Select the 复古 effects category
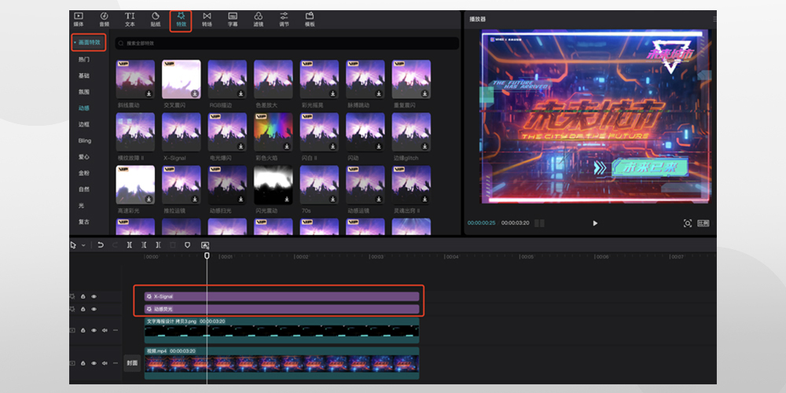The width and height of the screenshot is (786, 393). 84,222
